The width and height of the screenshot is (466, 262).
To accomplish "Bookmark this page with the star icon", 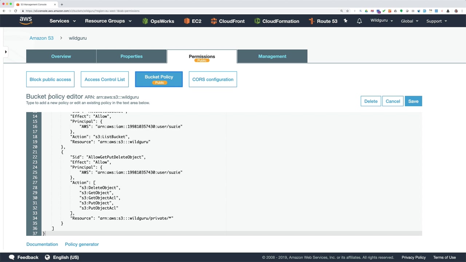I will (347, 11).
